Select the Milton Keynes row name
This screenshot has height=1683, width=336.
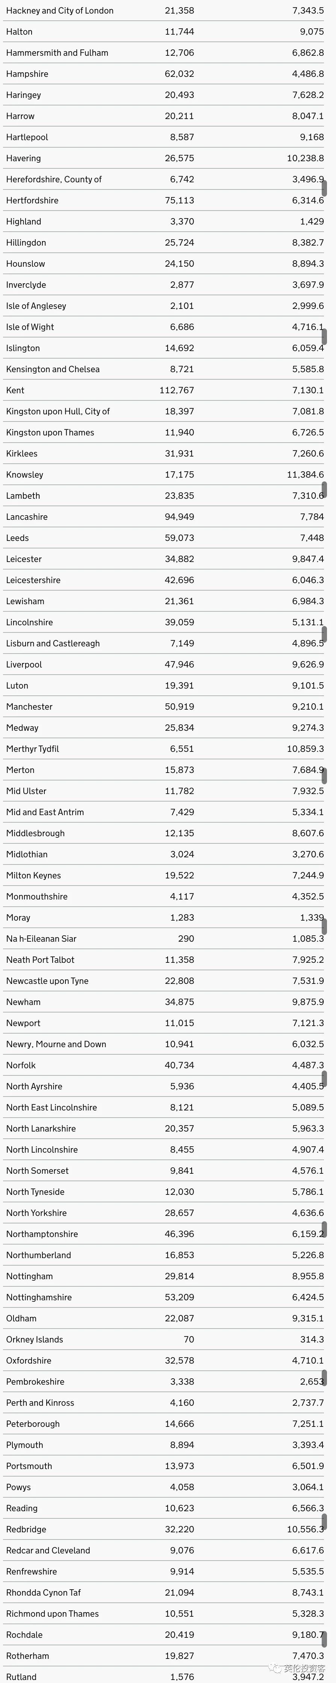(x=33, y=875)
